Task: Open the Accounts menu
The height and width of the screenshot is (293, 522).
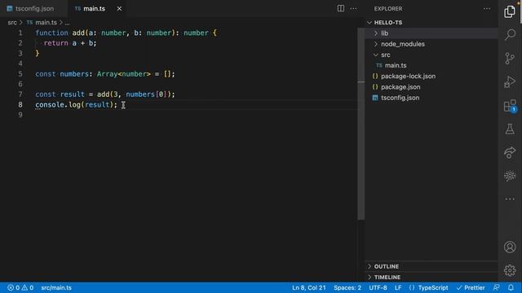Action: (x=509, y=247)
